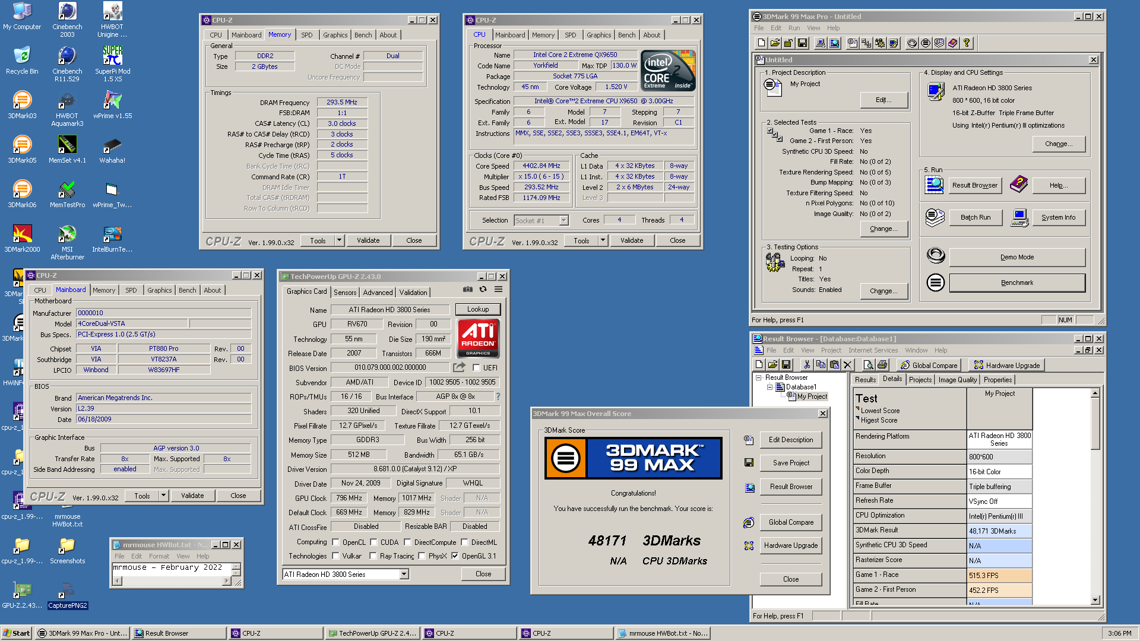Image resolution: width=1140 pixels, height=641 pixels.
Task: Click the Notepad horizontal scrollbar right arrow
Action: (226, 581)
